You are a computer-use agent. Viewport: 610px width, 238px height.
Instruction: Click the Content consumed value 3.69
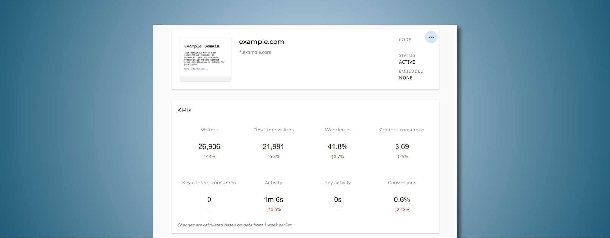pos(402,147)
